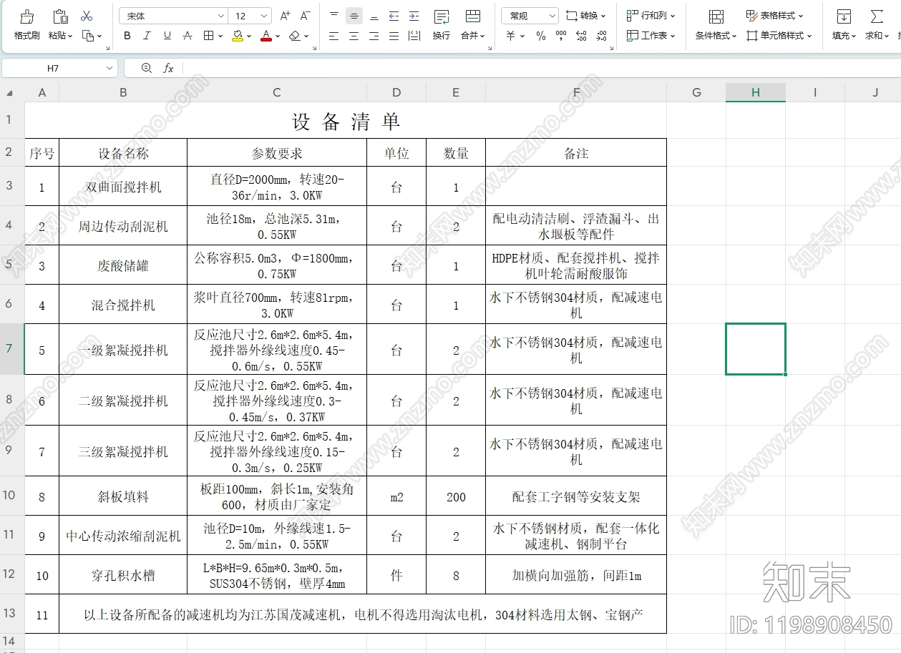Click the Fill (填充) icon
The width and height of the screenshot is (901, 653).
[x=844, y=16]
